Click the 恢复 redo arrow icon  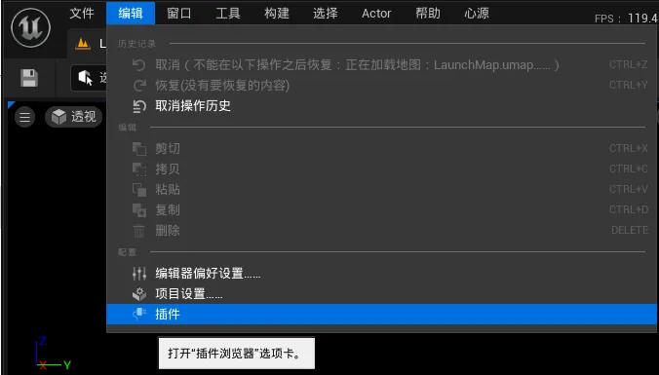coord(138,86)
